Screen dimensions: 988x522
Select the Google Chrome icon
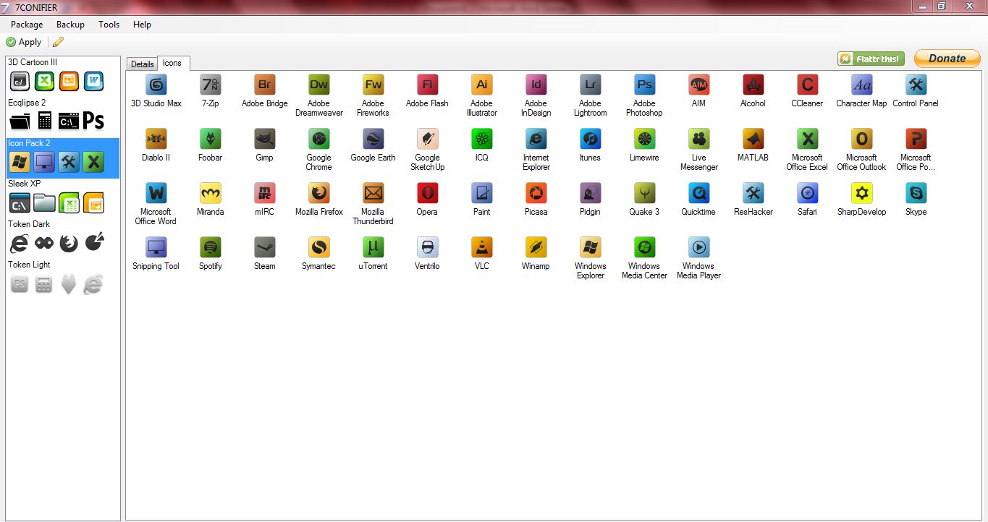(x=318, y=140)
